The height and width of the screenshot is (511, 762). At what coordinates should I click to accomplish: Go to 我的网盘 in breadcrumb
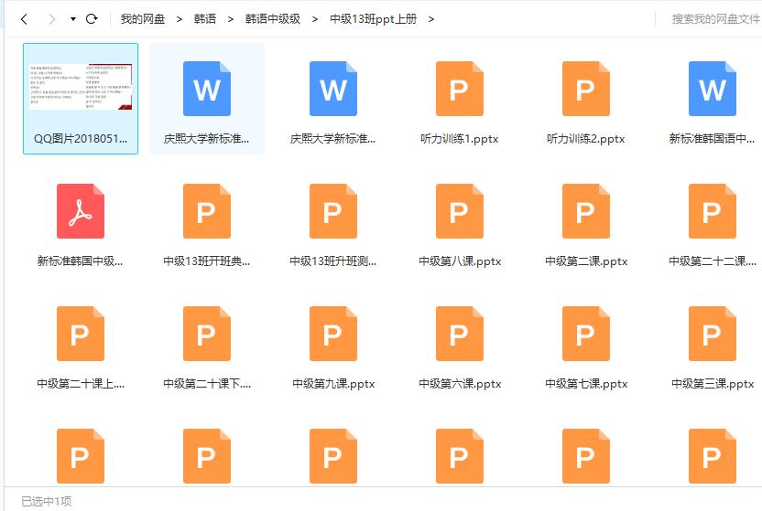click(x=143, y=19)
